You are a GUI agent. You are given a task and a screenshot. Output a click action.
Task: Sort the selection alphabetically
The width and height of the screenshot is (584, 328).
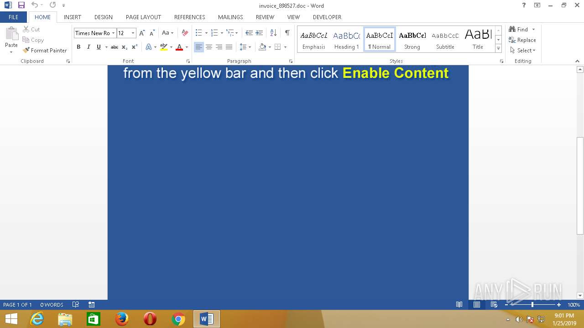(273, 33)
